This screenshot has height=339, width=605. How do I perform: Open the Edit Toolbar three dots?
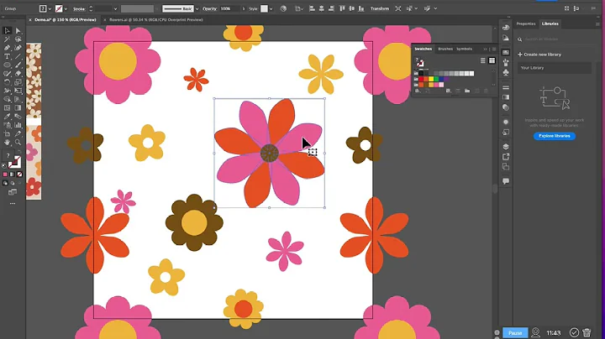click(x=13, y=203)
